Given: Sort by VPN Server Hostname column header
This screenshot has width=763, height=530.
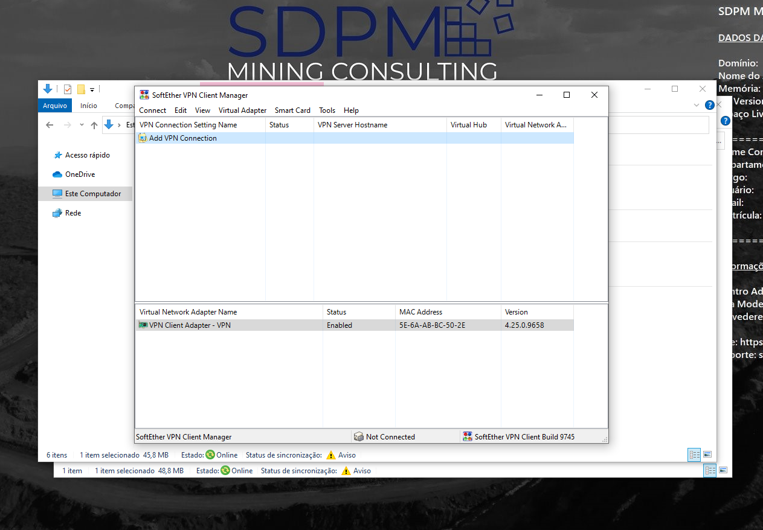Looking at the screenshot, I should tap(352, 125).
